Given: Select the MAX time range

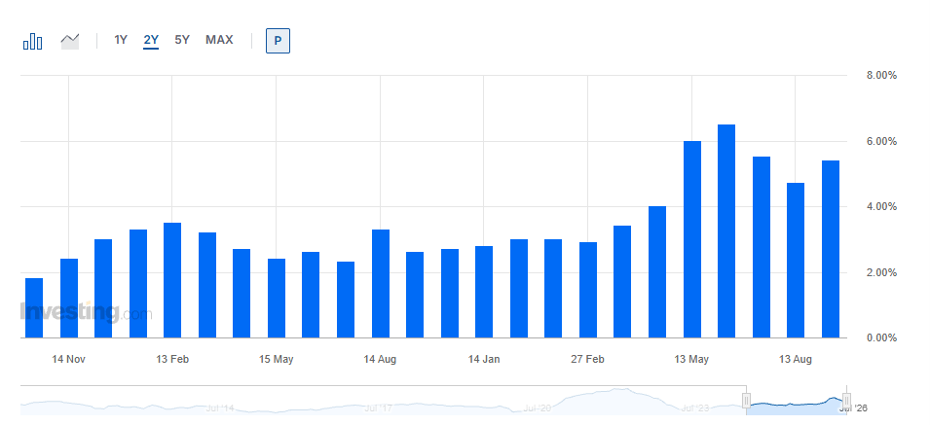Looking at the screenshot, I should pyautogui.click(x=219, y=40).
